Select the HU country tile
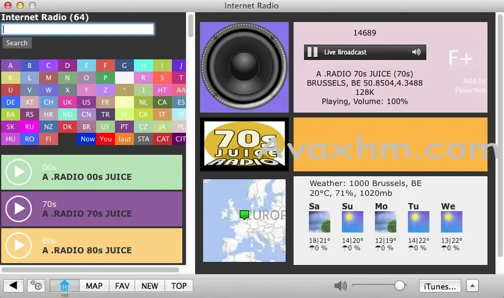Screen dimensions: 504x298 (x=10, y=139)
